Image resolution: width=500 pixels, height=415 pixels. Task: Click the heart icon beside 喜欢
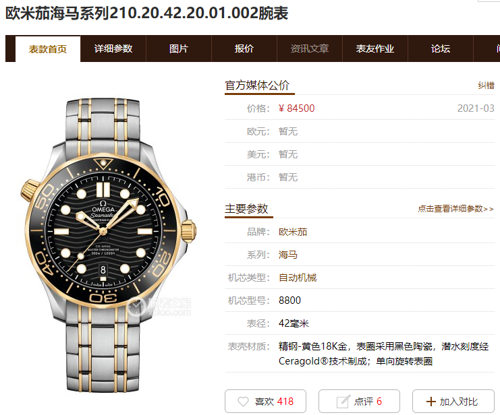pyautogui.click(x=243, y=402)
